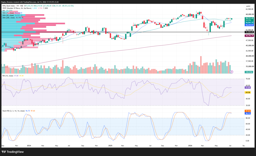Click the open price value O57,616.70

(x=28, y=6)
